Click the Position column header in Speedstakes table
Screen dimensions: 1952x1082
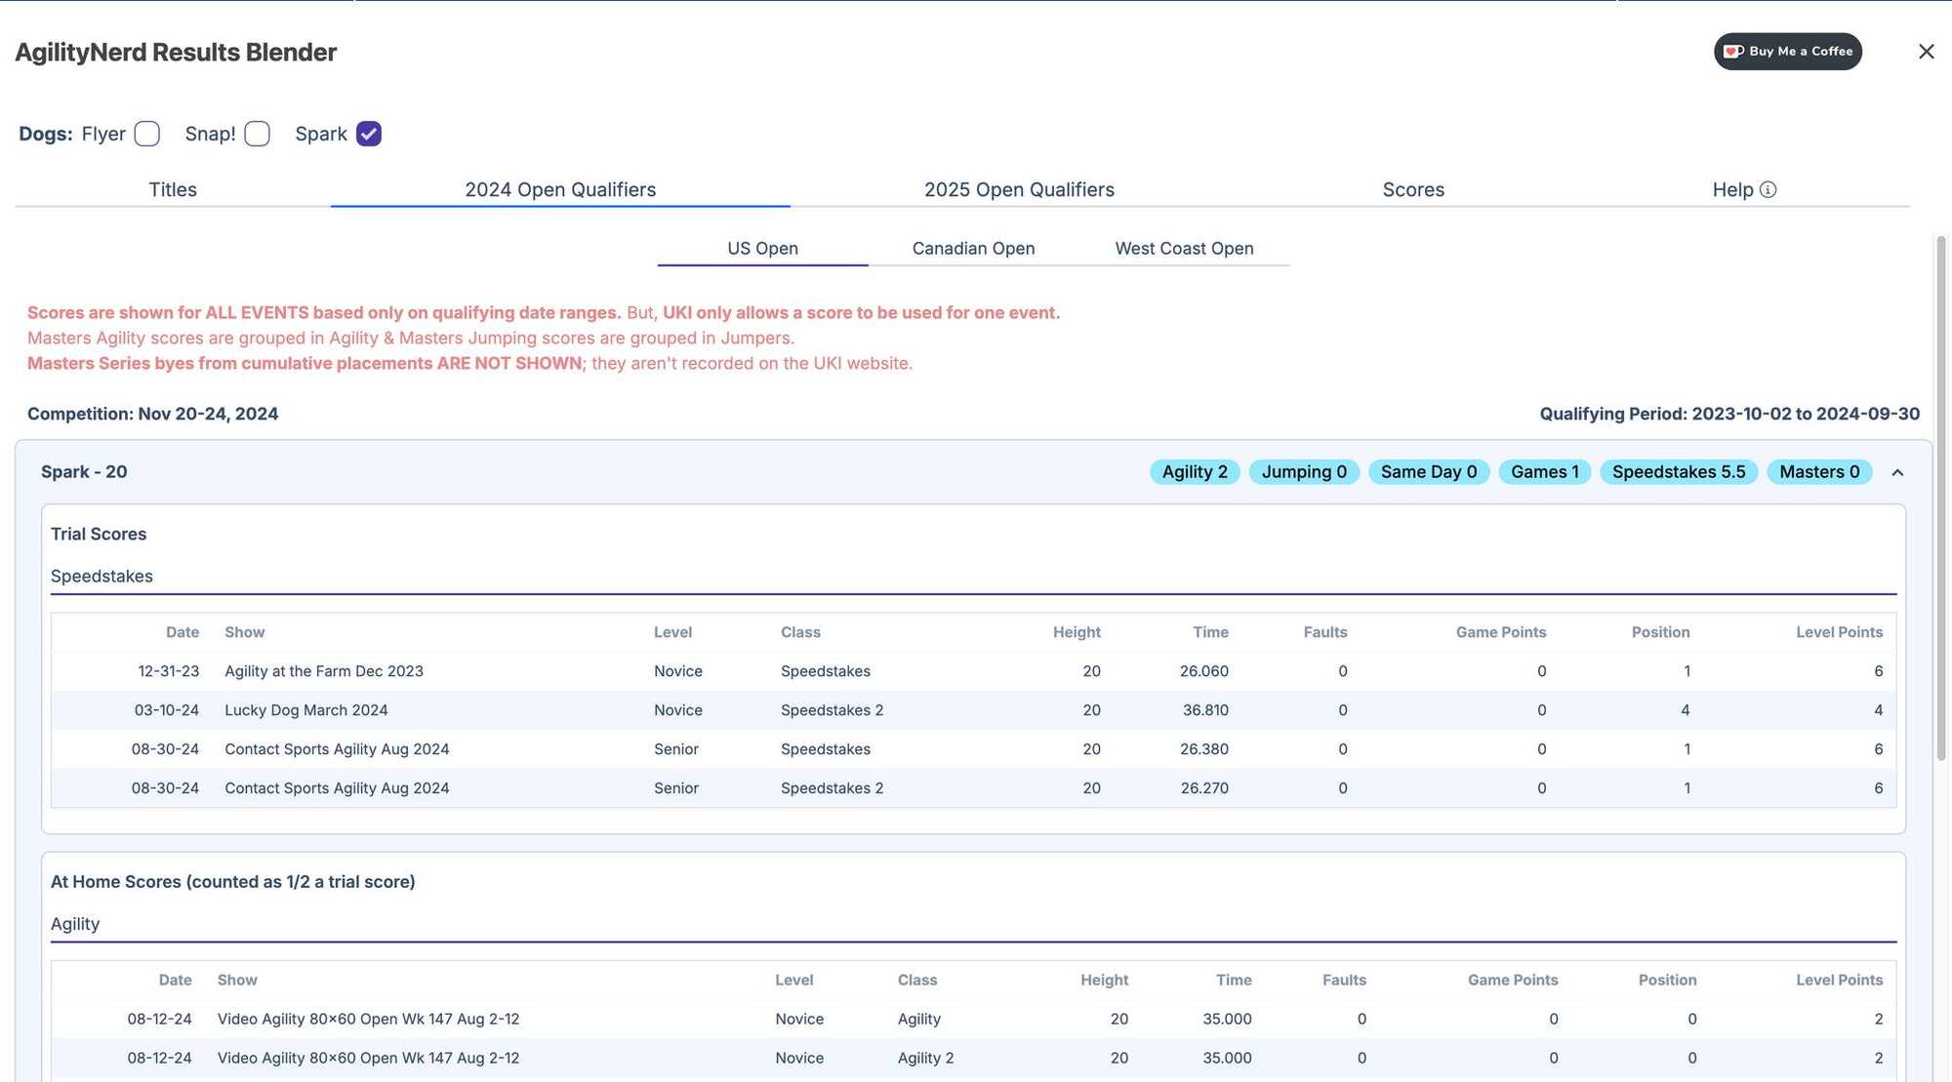point(1660,632)
